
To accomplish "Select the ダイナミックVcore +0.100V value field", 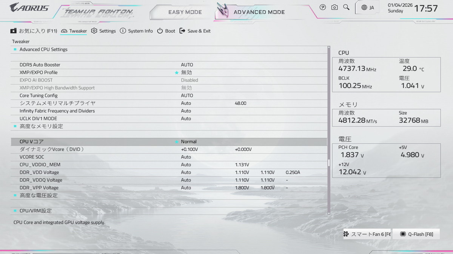I will (190, 149).
